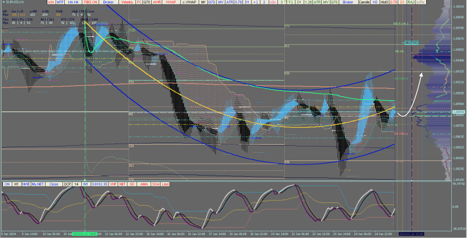The height and width of the screenshot is (238, 467).
Task: Click the blue '<]' bracket button
Action: (255, 2)
